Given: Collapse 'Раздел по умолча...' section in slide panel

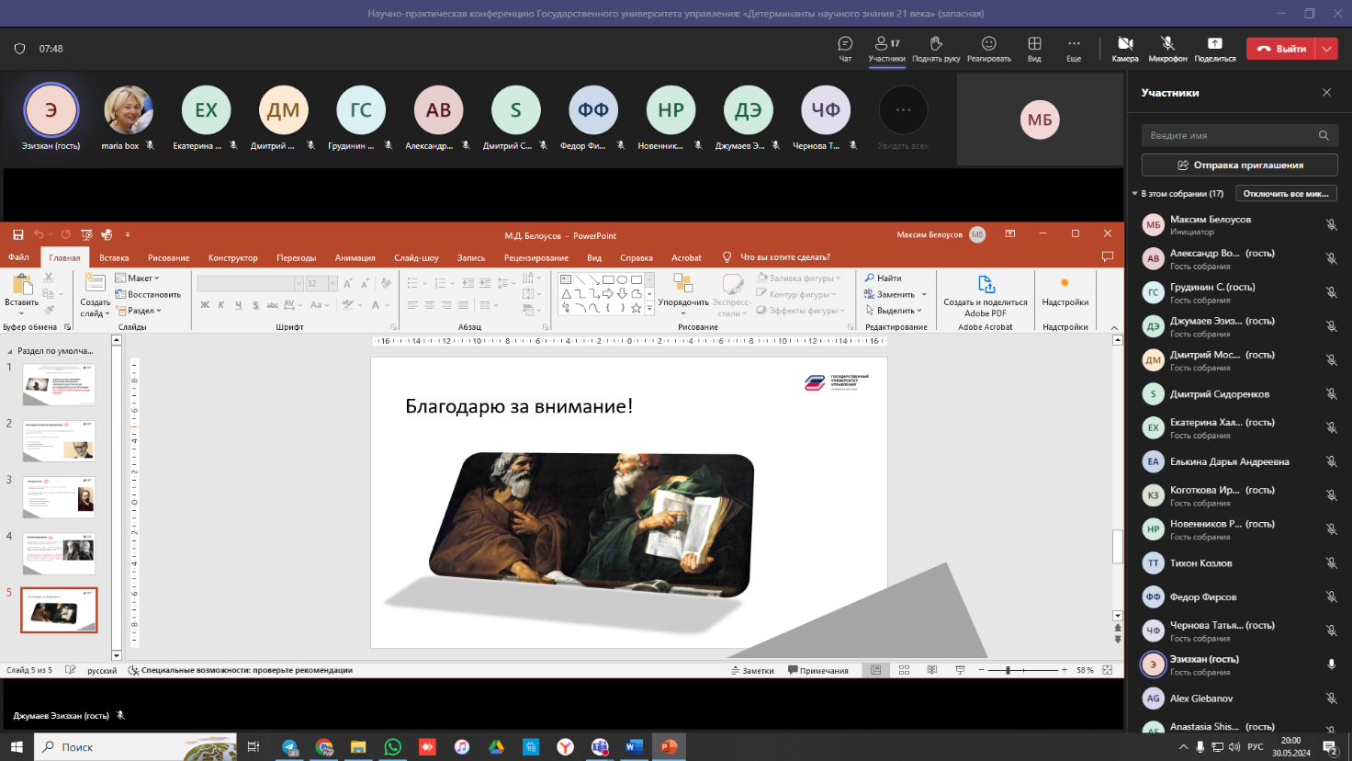Looking at the screenshot, I should (x=10, y=351).
